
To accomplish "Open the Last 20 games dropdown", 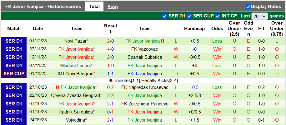I will tap(259, 16).
